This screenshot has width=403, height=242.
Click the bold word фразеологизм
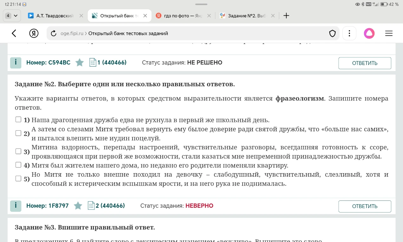(x=300, y=98)
